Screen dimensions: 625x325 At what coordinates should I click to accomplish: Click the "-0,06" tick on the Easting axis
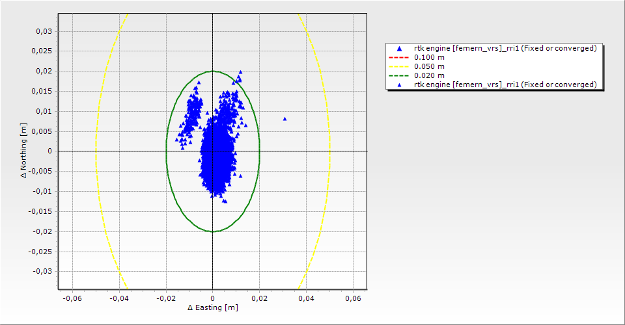(x=72, y=298)
